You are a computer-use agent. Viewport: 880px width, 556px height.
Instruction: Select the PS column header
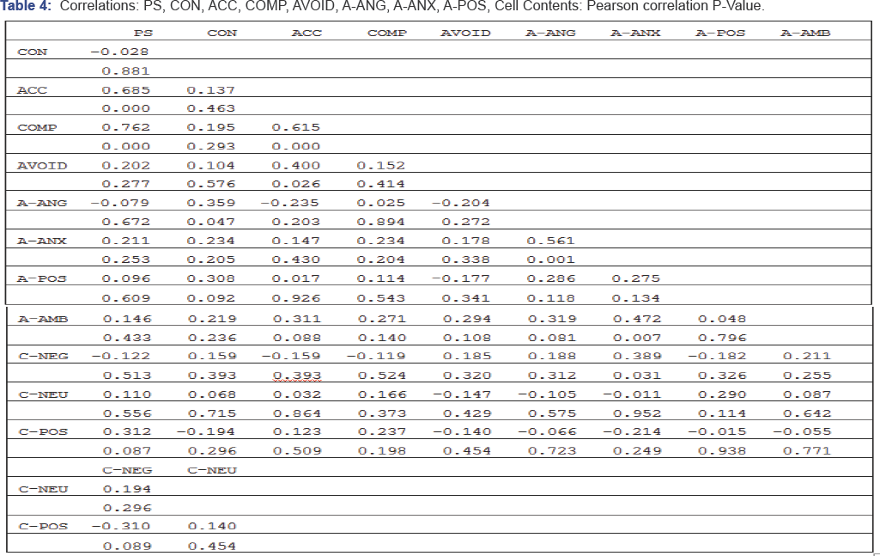pyautogui.click(x=143, y=34)
